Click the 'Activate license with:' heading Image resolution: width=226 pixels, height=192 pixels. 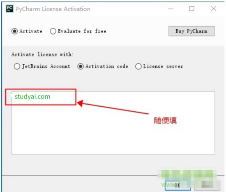42,54
